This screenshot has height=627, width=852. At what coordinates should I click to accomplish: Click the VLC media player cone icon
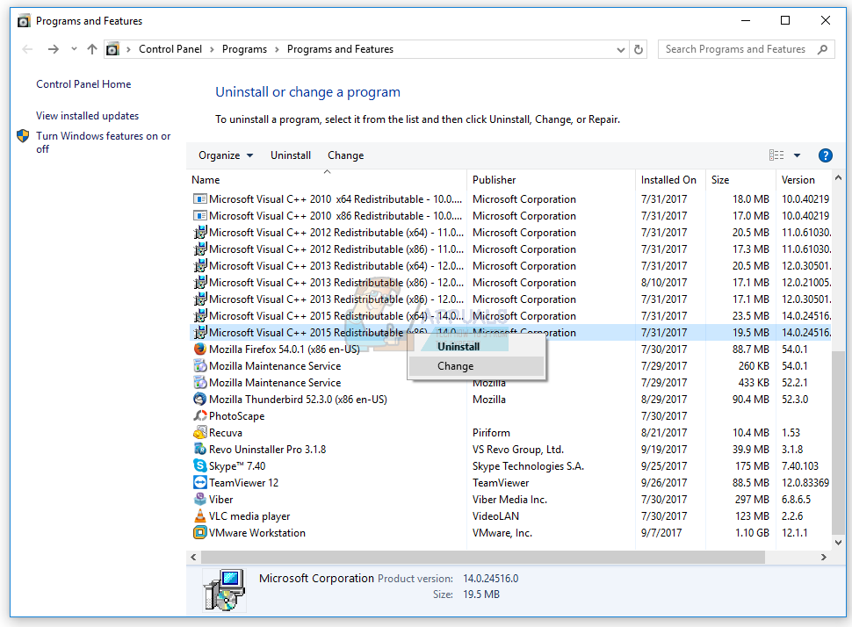pos(200,515)
